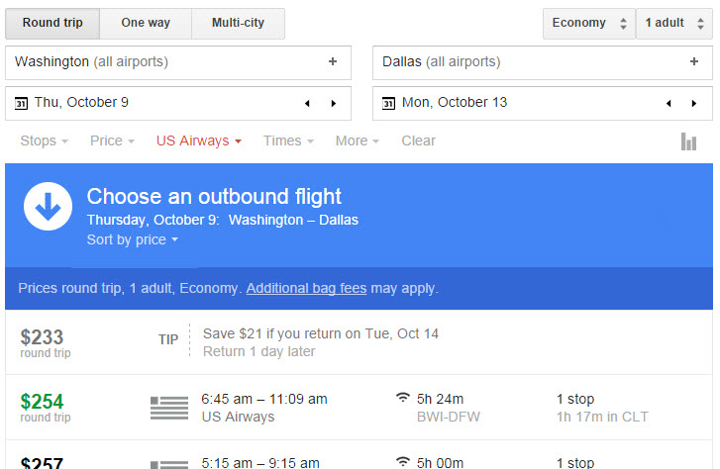Click the price graph bar chart icon
The image size is (720, 469).
[x=688, y=141]
